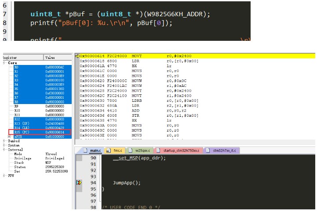Viewport: 317px width, 212px height.
Task: Click the file icon on fmc.c tab
Action: [109, 151]
